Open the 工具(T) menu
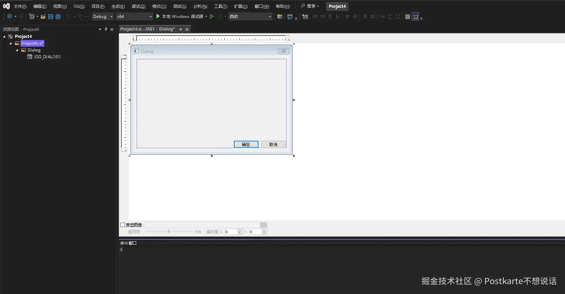Viewport: 565px width, 294px height. (x=221, y=6)
